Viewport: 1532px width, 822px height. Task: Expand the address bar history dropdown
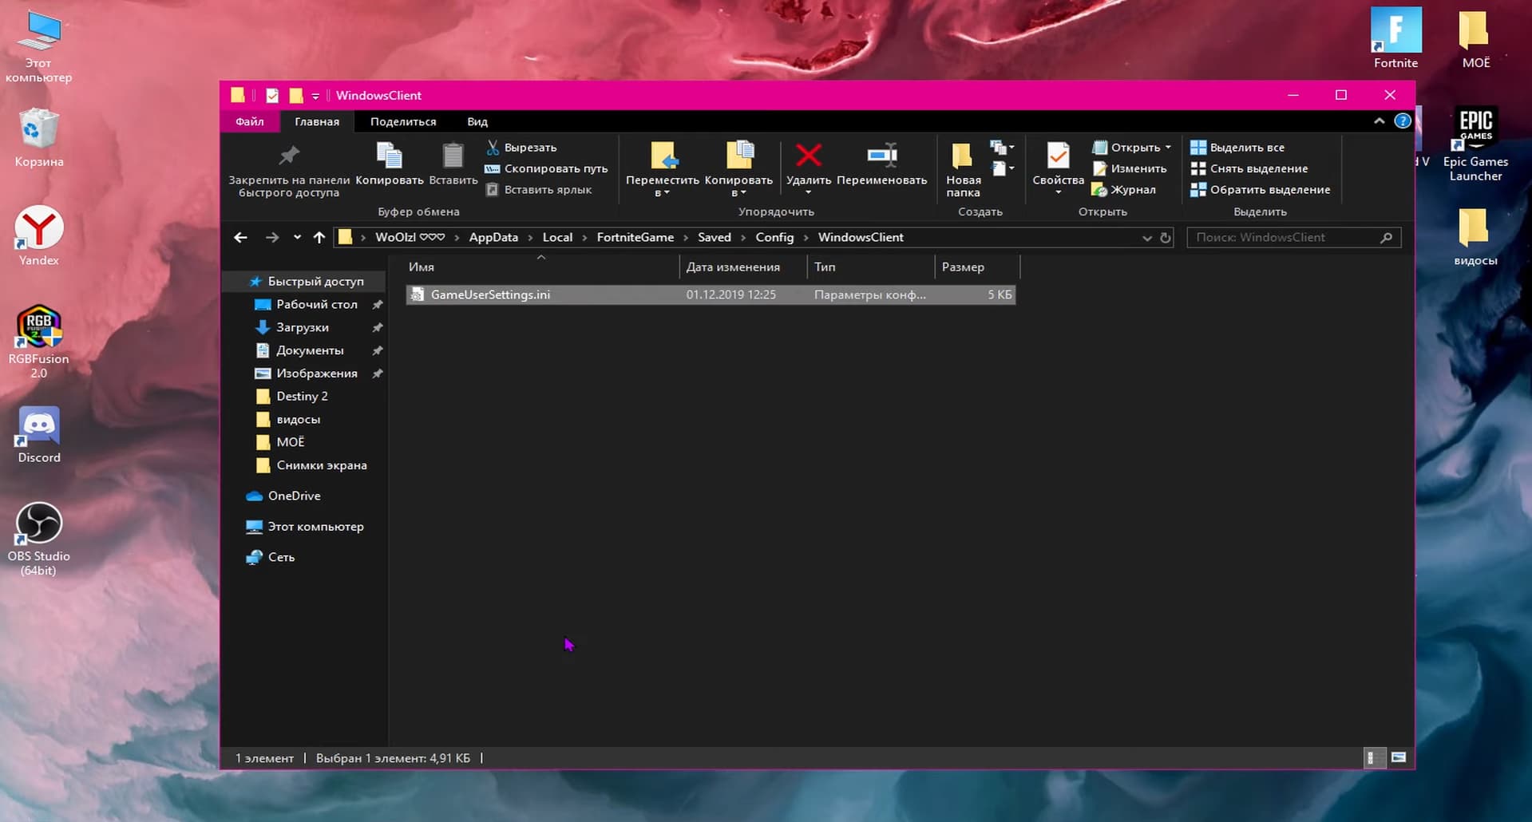1146,238
